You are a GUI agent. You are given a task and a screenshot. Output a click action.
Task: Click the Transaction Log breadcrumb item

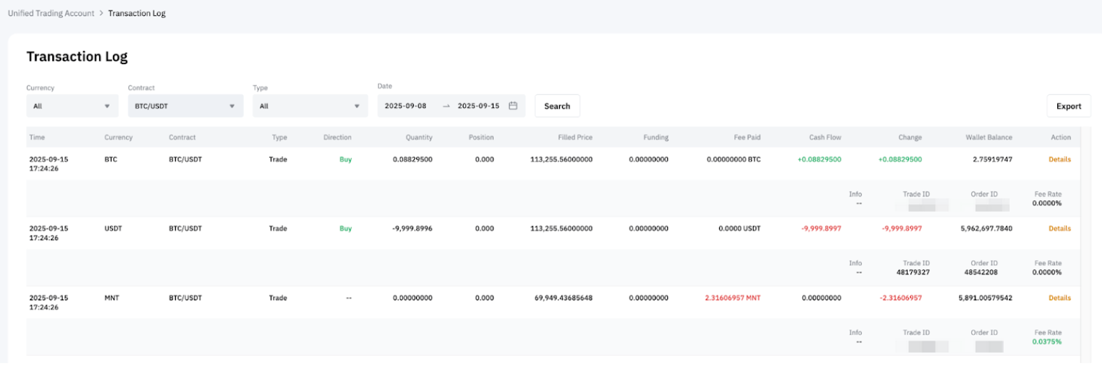click(x=136, y=13)
